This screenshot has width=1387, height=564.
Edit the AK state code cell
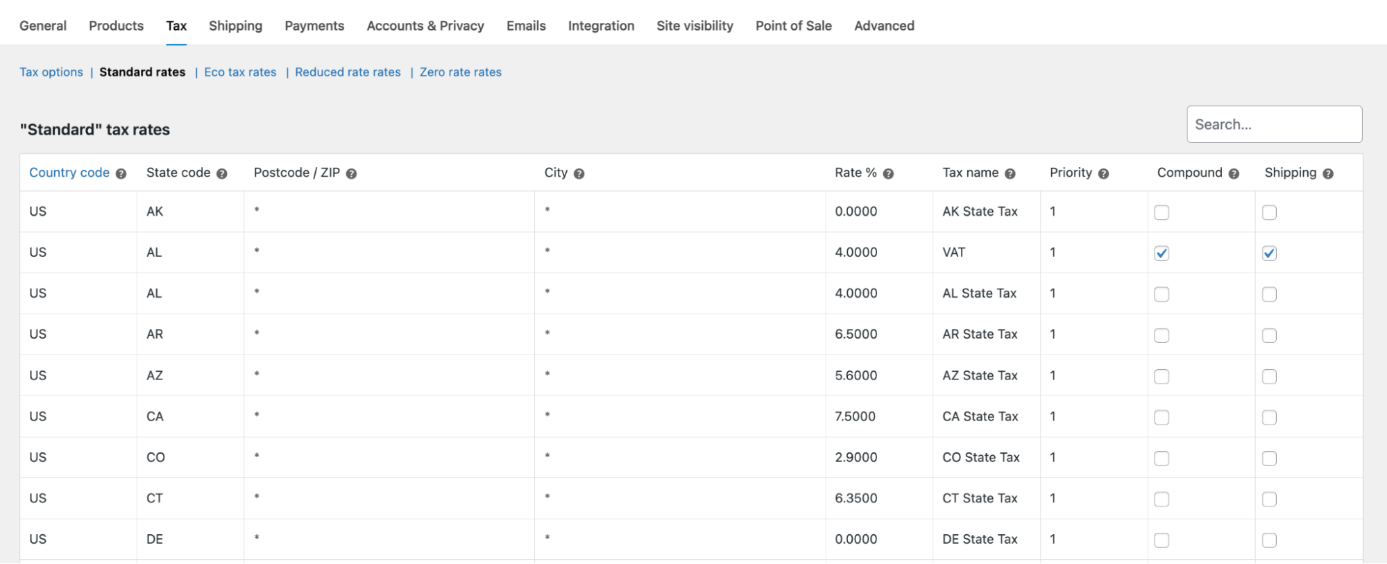coord(190,212)
